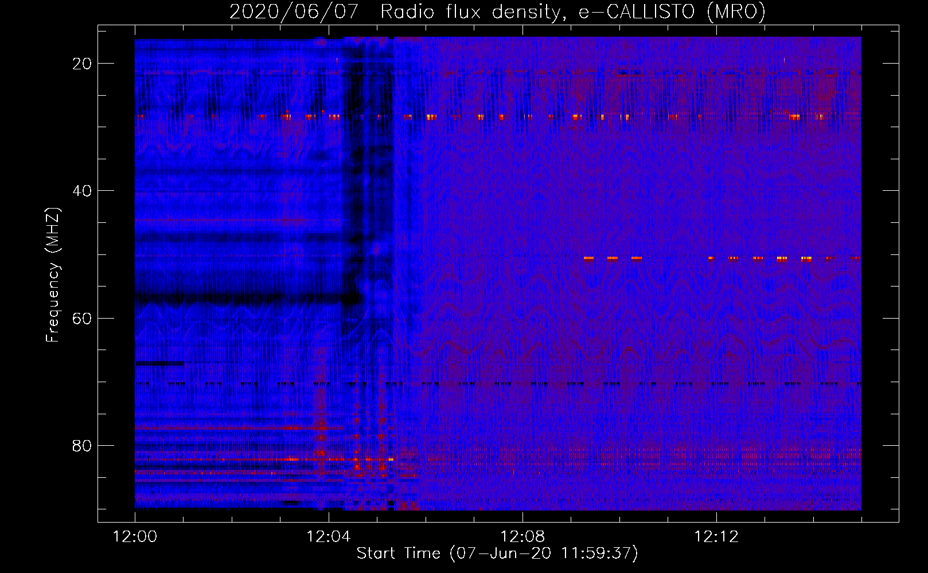928x573 pixels.
Task: Click the 80 MHz frequency tick label
Action: coord(82,445)
